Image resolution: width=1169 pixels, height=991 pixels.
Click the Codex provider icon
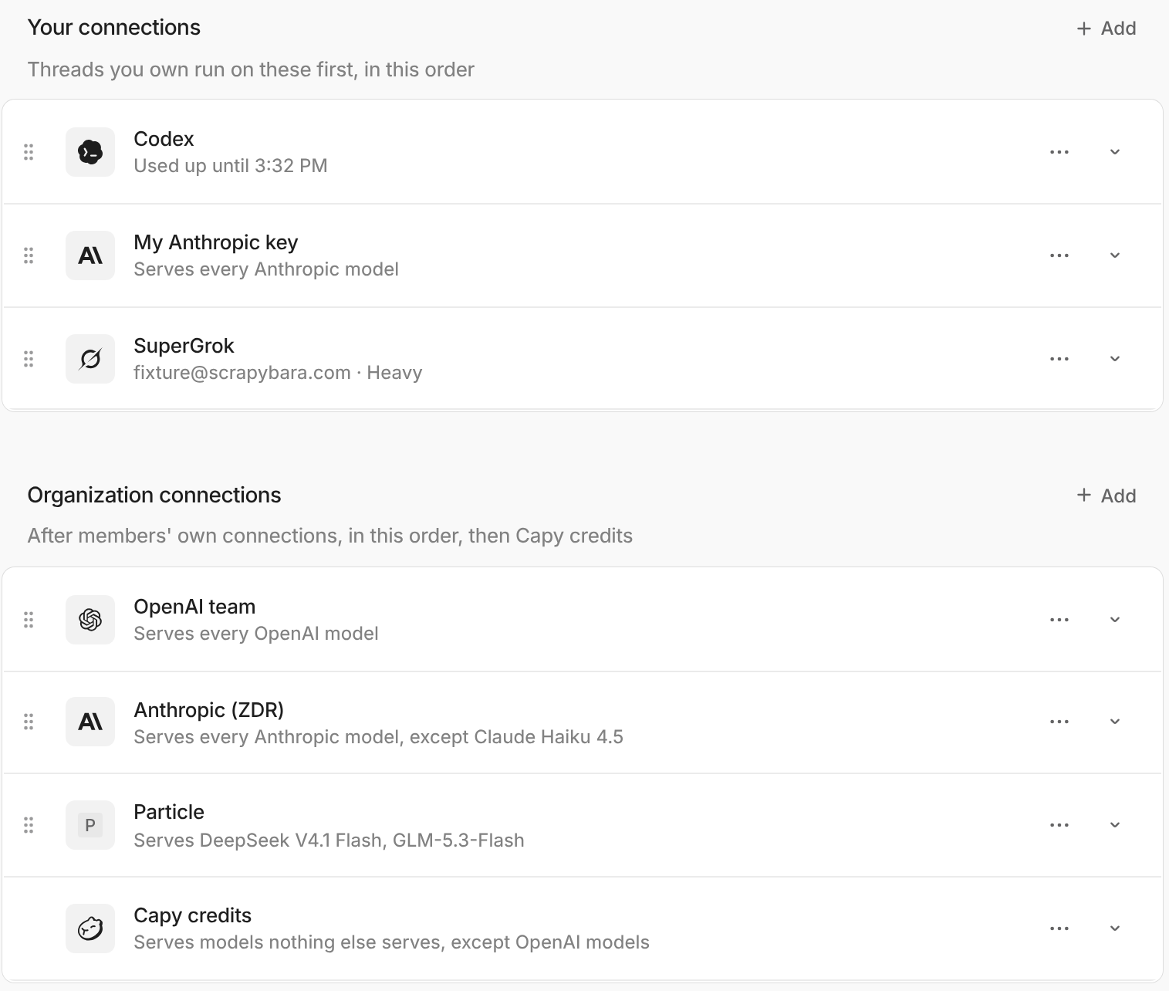click(x=90, y=152)
